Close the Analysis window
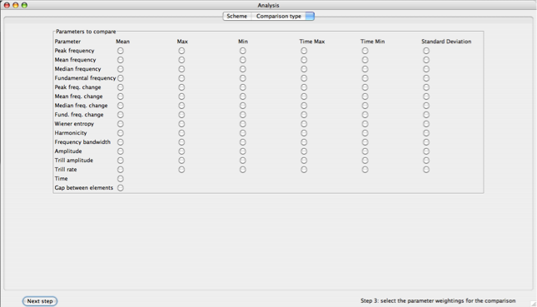The image size is (537, 307). click(7, 5)
